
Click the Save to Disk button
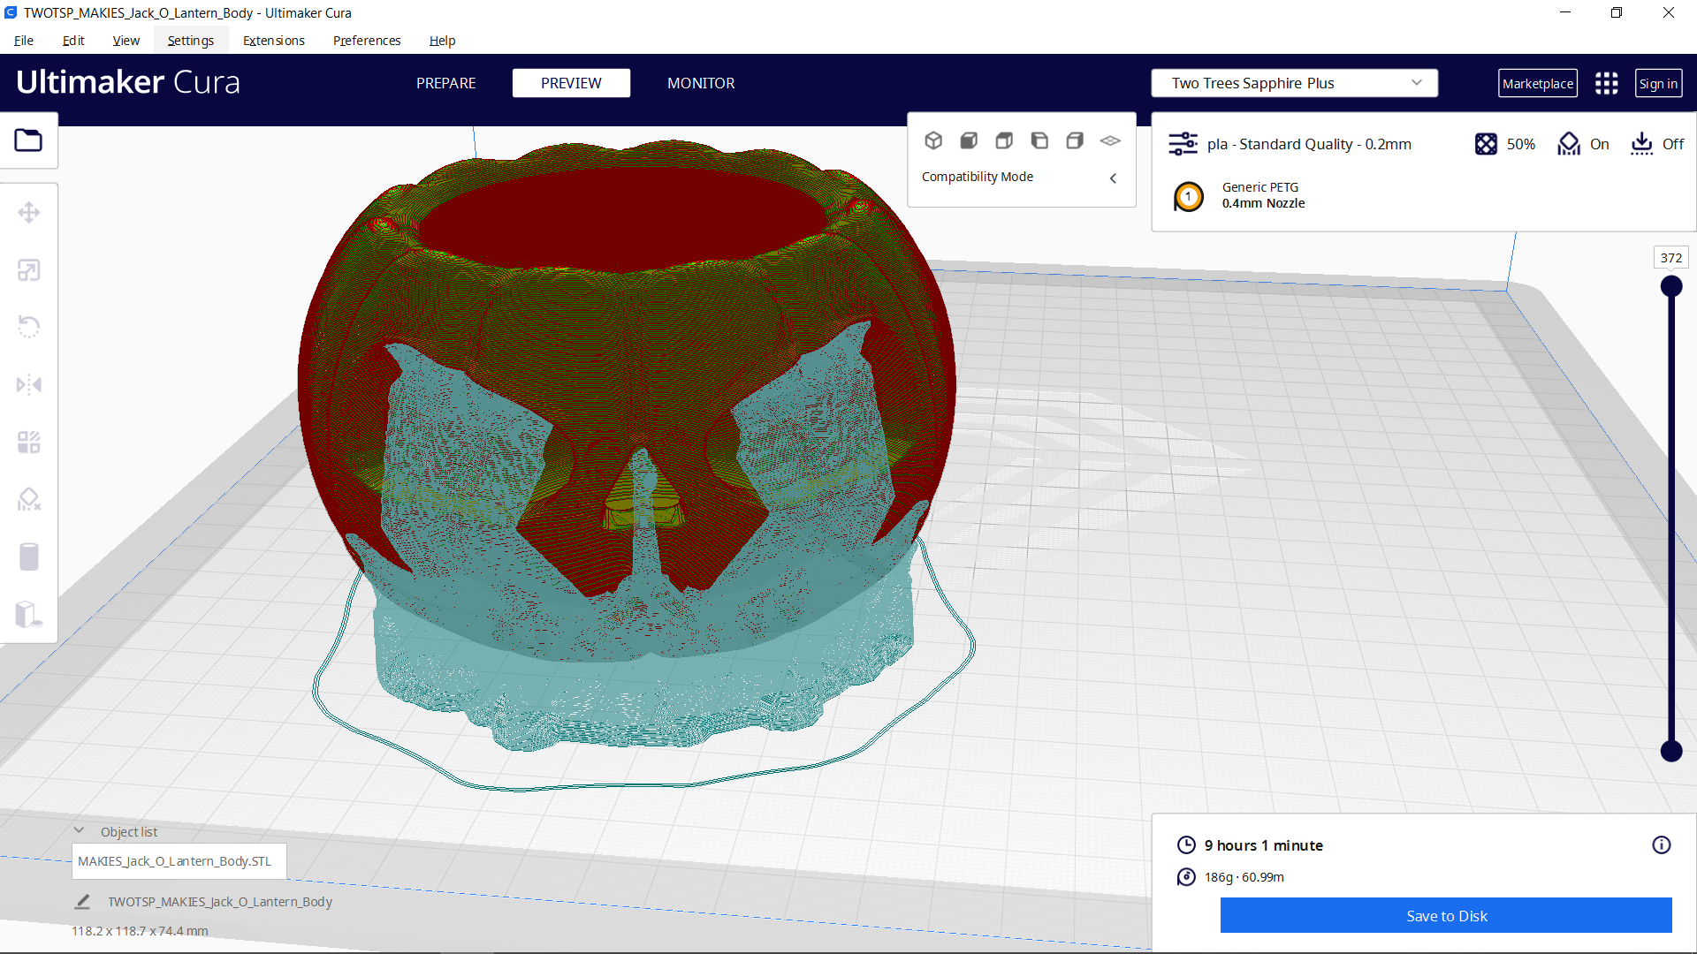click(1446, 916)
